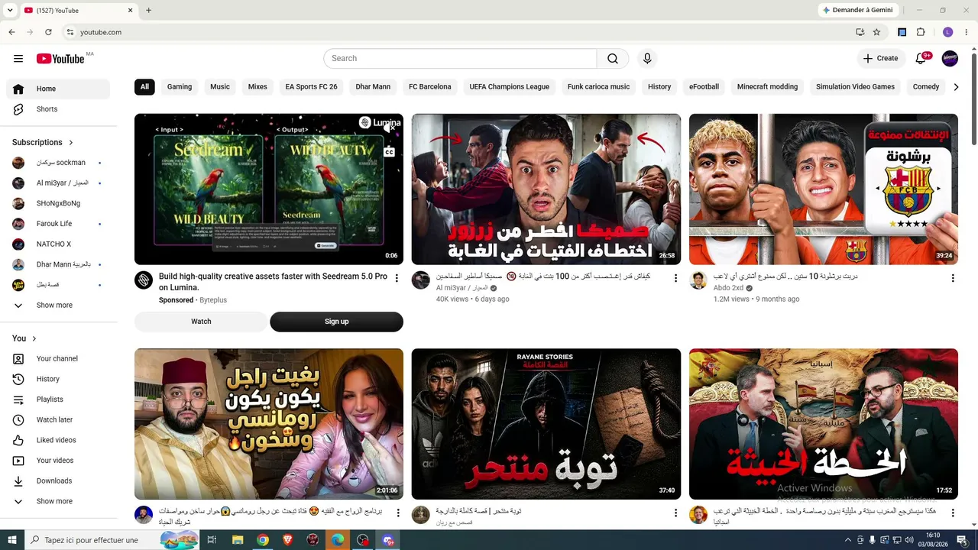Open the You section chevron
Screen dimensions: 978x550
pos(34,338)
